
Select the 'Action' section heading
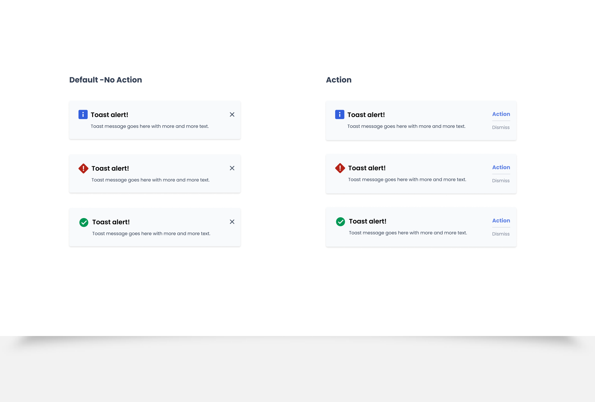point(338,80)
